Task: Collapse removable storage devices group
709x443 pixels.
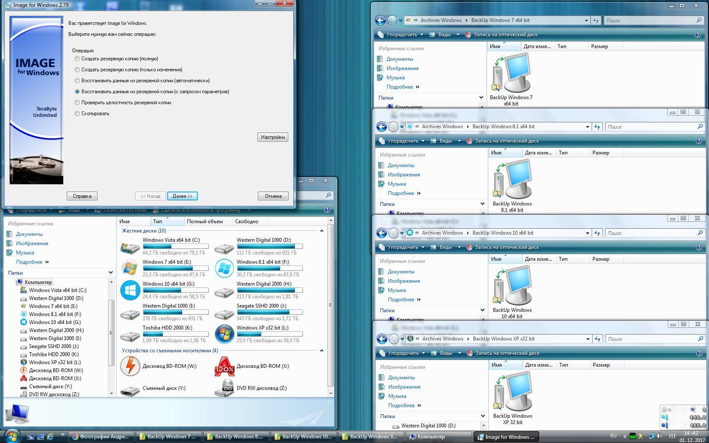Action: tap(322, 351)
